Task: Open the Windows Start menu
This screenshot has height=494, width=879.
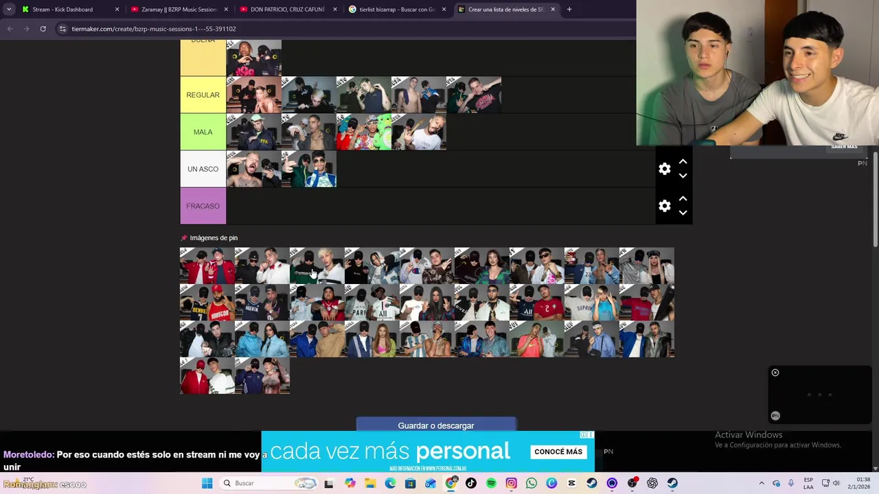Action: [x=207, y=483]
